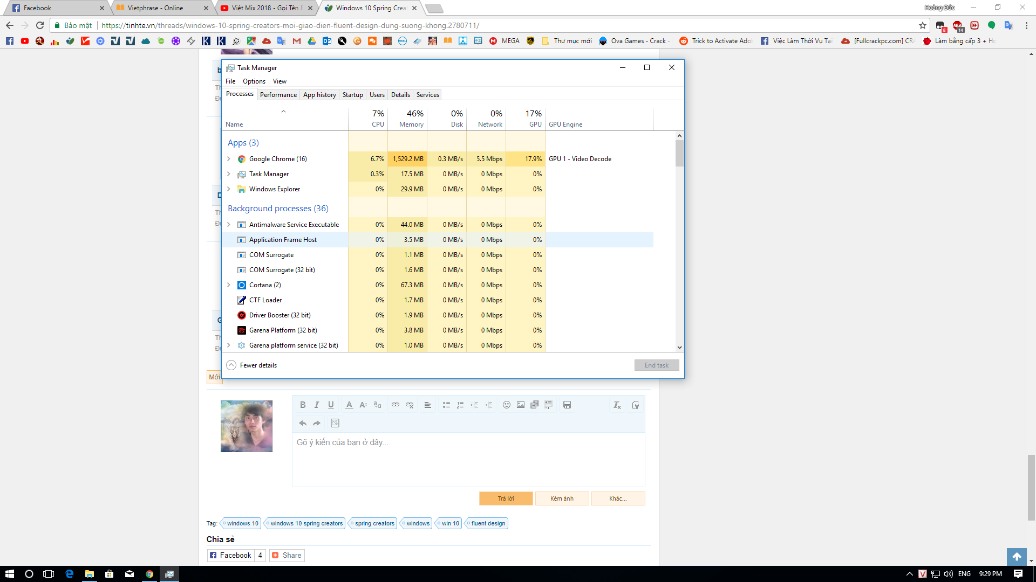
Task: Expand Antimalware Service Executable row
Action: point(229,225)
